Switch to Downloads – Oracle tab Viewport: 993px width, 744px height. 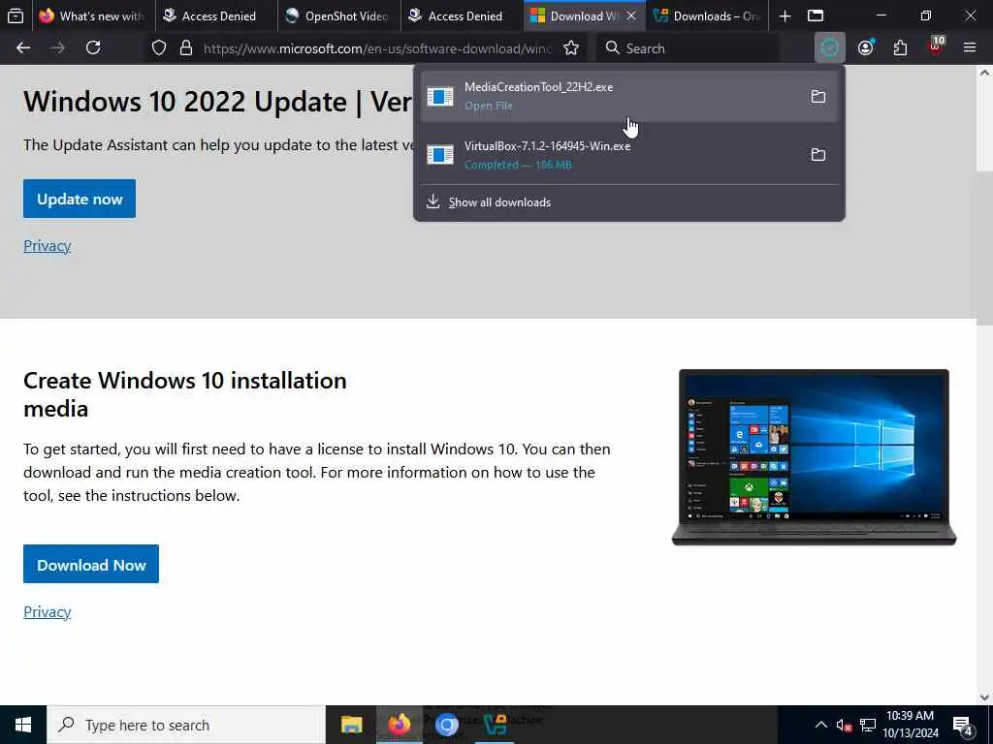pyautogui.click(x=708, y=15)
